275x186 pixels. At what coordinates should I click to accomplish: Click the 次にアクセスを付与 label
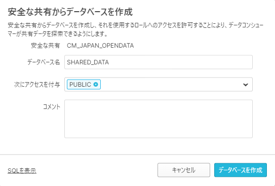click(x=37, y=85)
